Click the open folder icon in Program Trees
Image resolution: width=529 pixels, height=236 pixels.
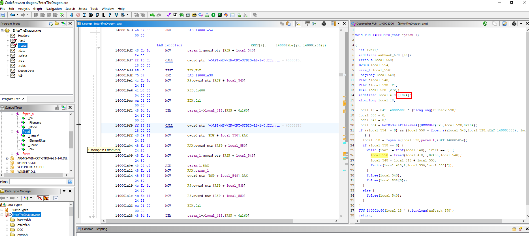(57, 24)
